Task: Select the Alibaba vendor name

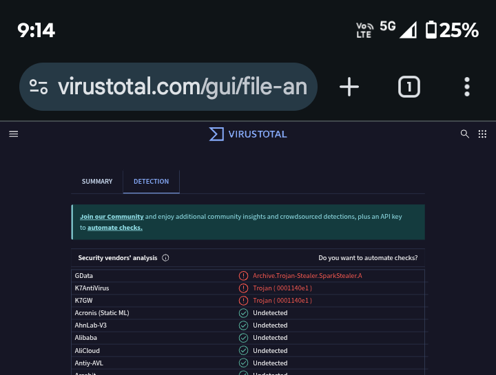Action: (85, 338)
